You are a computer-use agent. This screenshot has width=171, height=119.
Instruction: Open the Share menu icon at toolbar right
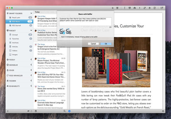(162, 8)
